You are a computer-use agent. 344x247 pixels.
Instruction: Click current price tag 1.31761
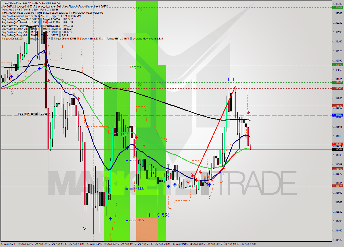337,149
